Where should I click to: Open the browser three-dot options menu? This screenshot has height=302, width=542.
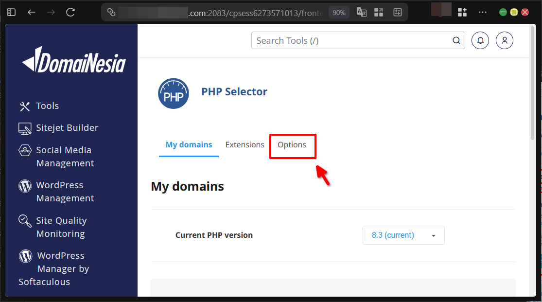point(483,12)
